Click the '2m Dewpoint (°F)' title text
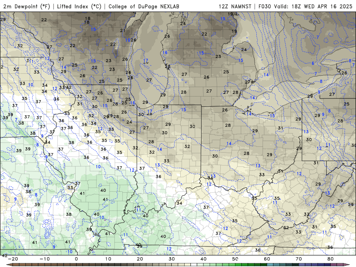Screen dimensions: 356x267 (27, 6)
